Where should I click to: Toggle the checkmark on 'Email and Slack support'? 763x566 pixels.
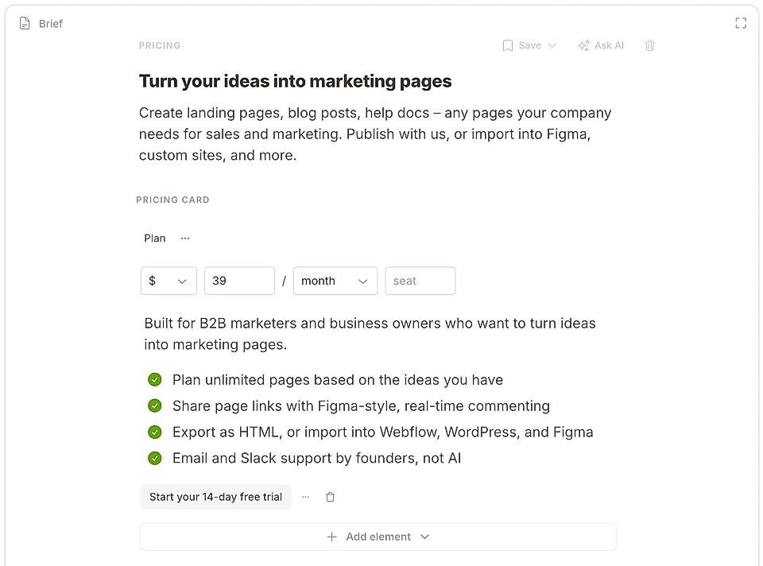click(155, 458)
